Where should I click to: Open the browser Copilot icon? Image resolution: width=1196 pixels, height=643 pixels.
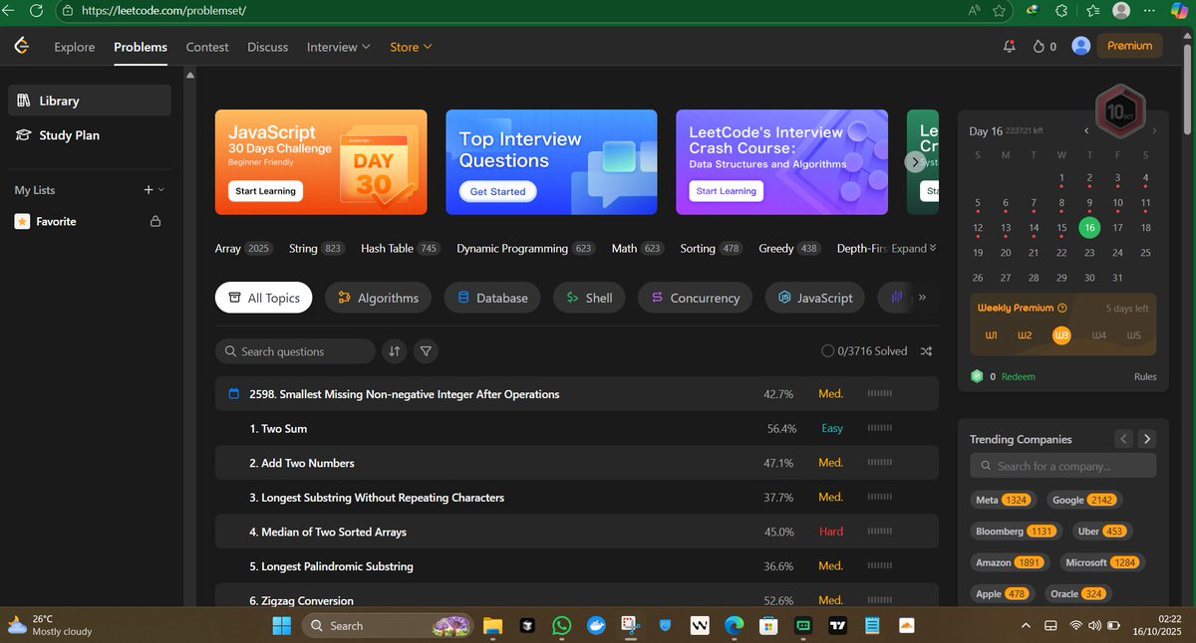point(1182,10)
